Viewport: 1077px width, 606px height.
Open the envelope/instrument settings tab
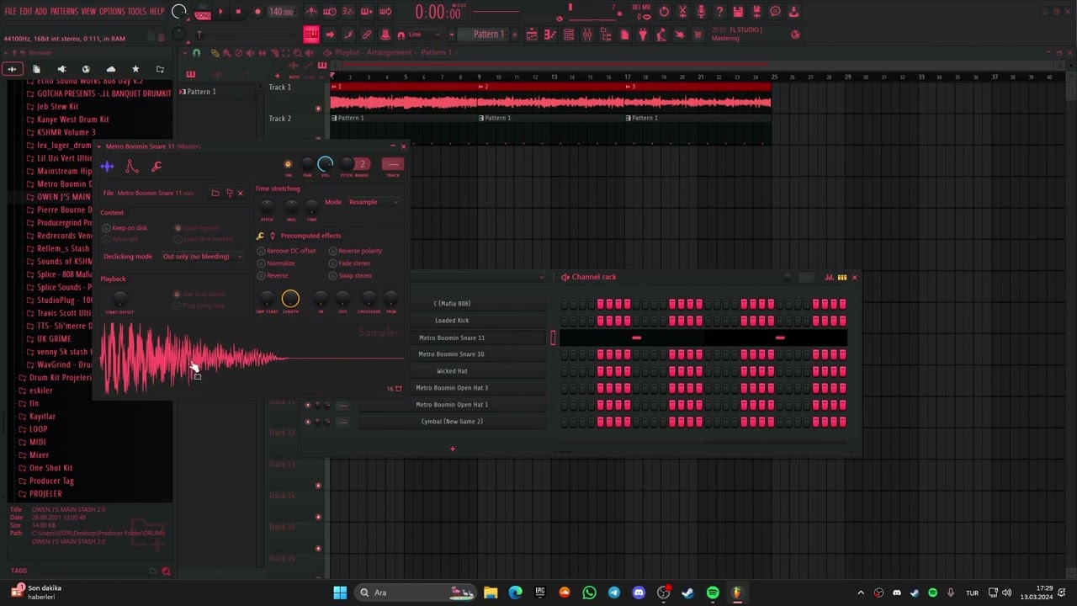pyautogui.click(x=131, y=167)
